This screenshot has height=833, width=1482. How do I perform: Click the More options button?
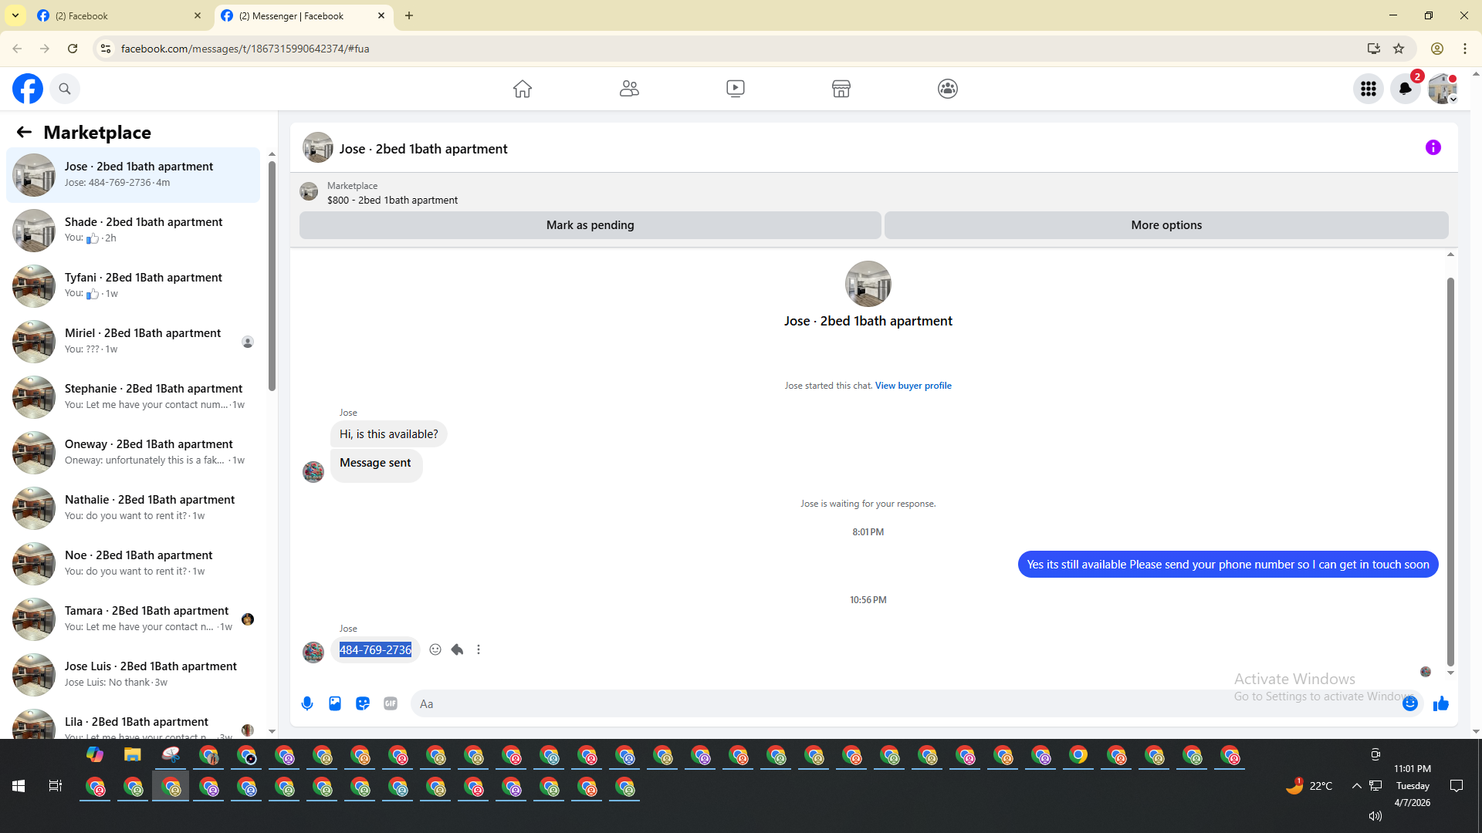(1166, 225)
